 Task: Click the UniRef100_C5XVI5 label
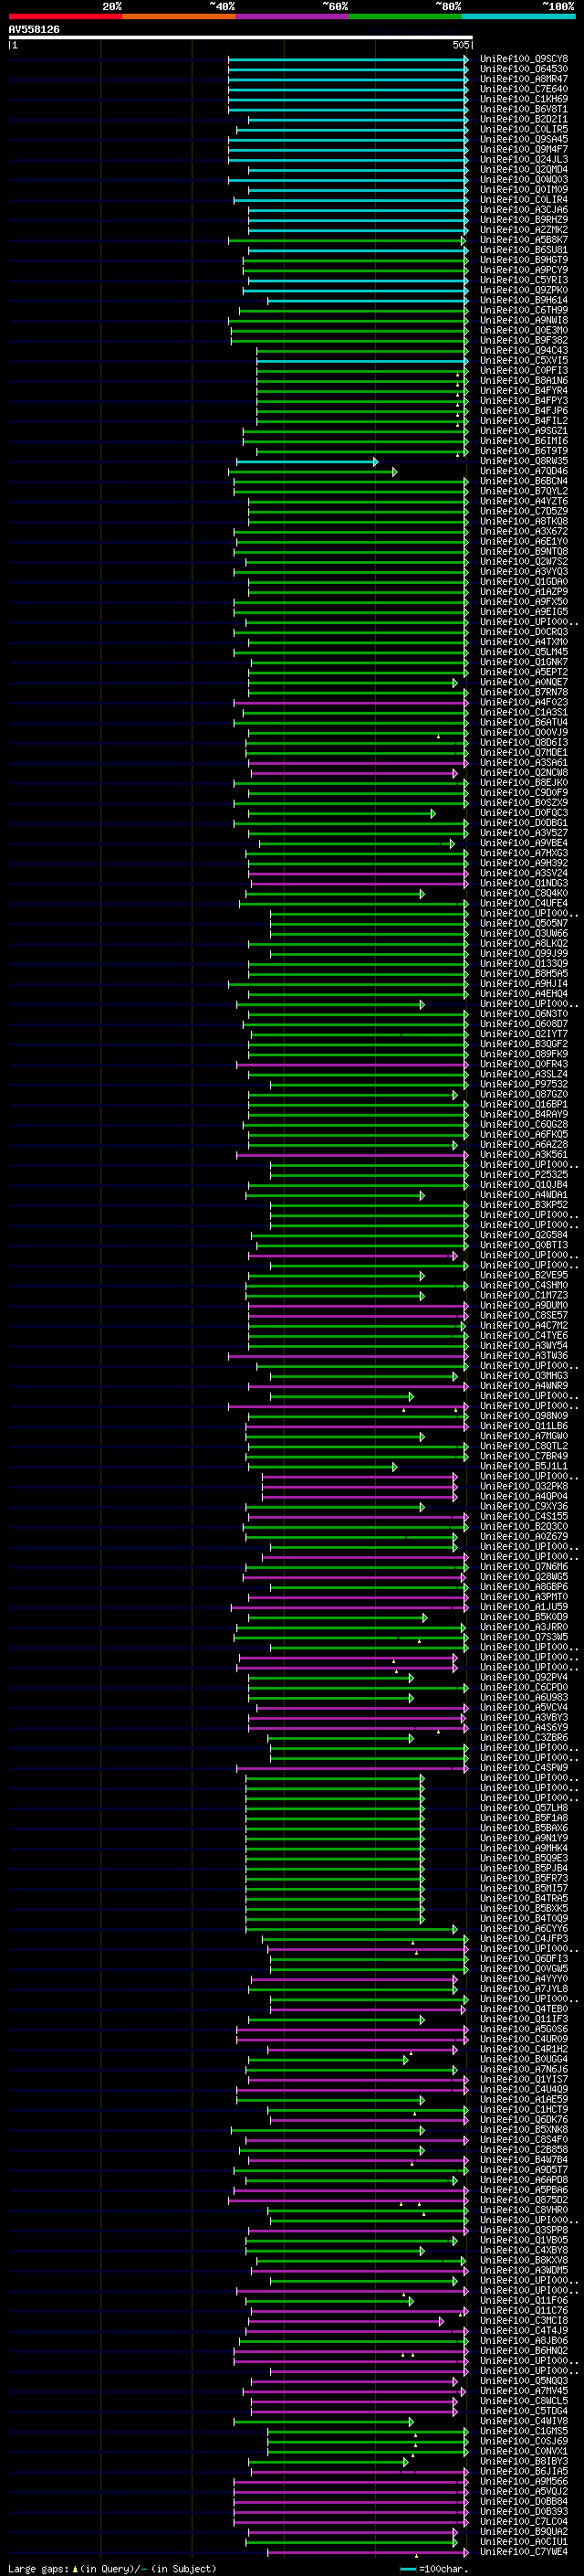pyautogui.click(x=523, y=361)
